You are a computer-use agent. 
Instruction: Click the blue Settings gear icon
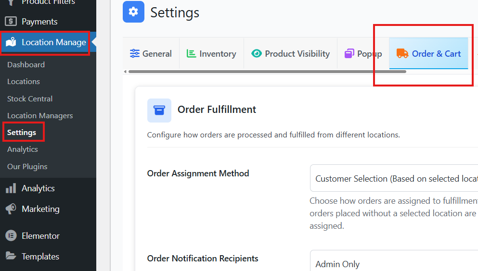point(133,12)
